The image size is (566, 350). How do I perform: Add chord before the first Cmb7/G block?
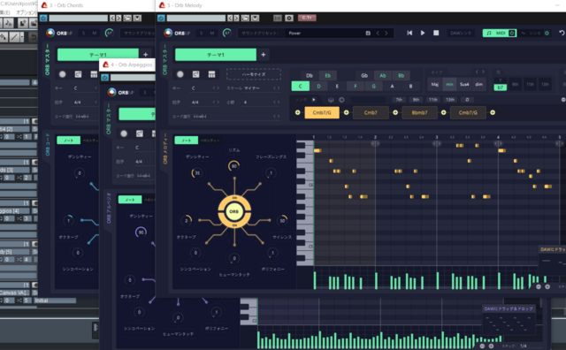(x=297, y=112)
